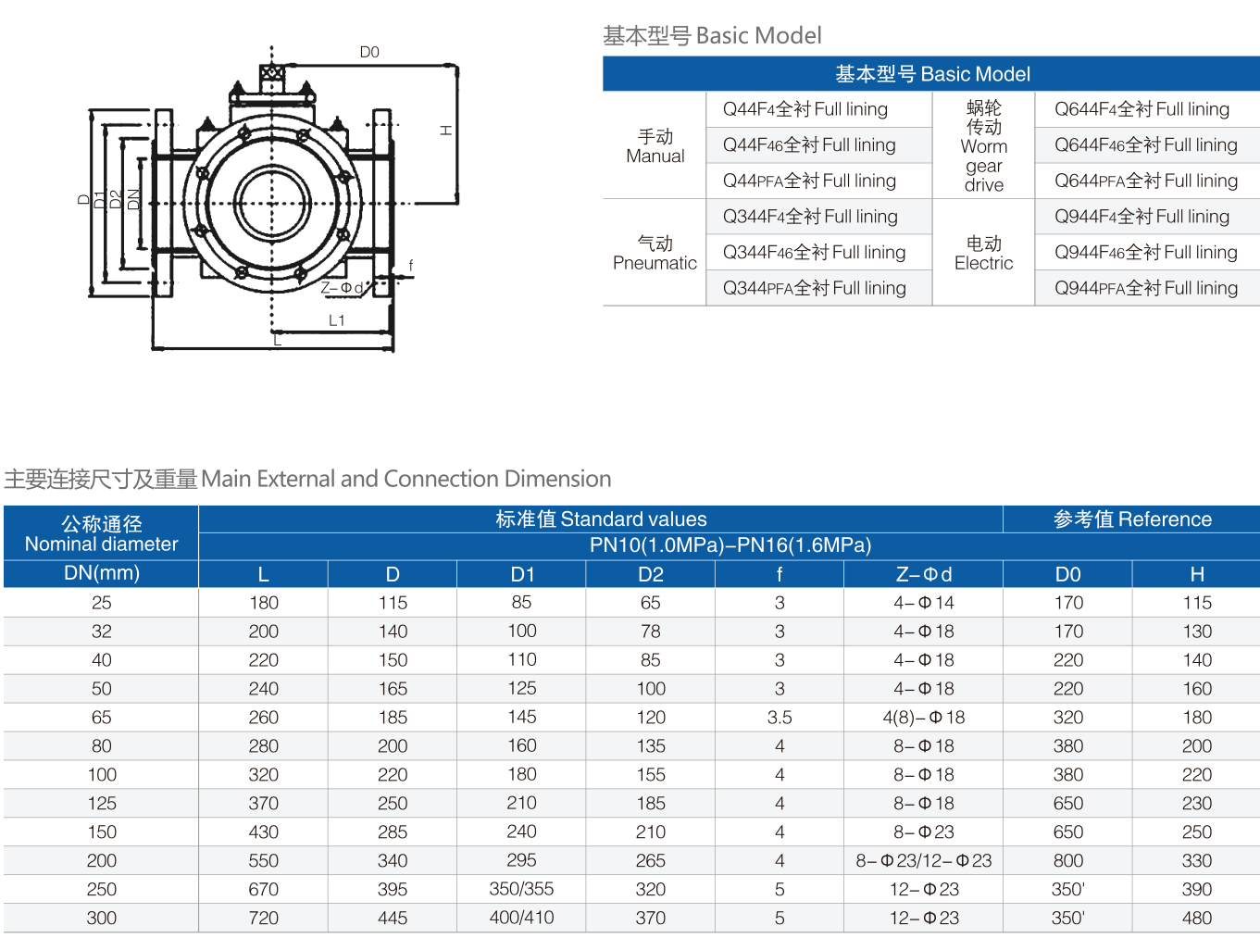
Task: Select the 350/355 value in the D1 column
Action: click(x=521, y=889)
